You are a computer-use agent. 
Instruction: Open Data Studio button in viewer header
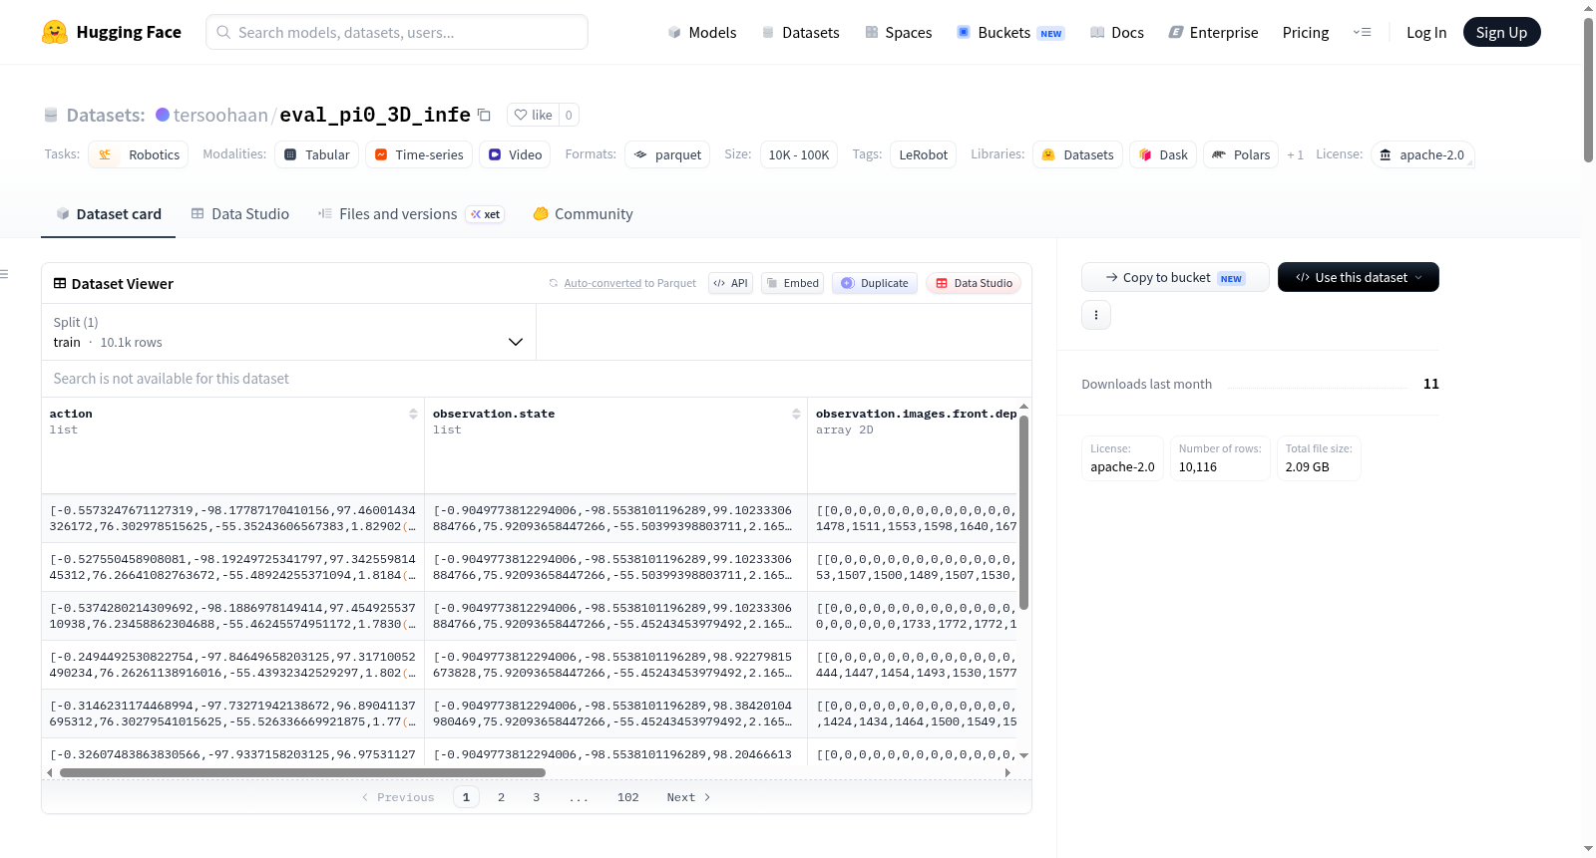coord(974,283)
